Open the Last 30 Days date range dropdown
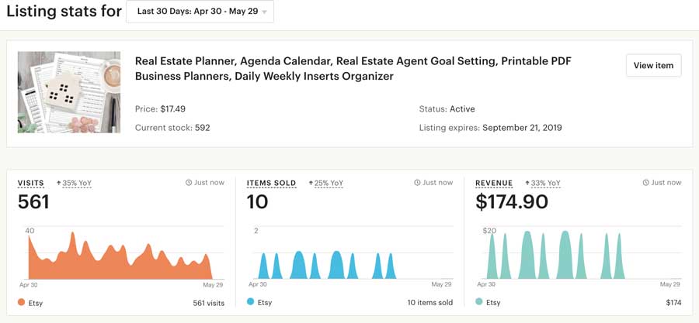 (200, 12)
